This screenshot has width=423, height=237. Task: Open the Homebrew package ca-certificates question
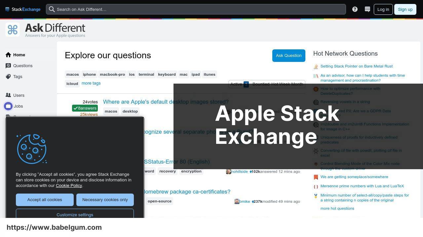click(x=187, y=192)
